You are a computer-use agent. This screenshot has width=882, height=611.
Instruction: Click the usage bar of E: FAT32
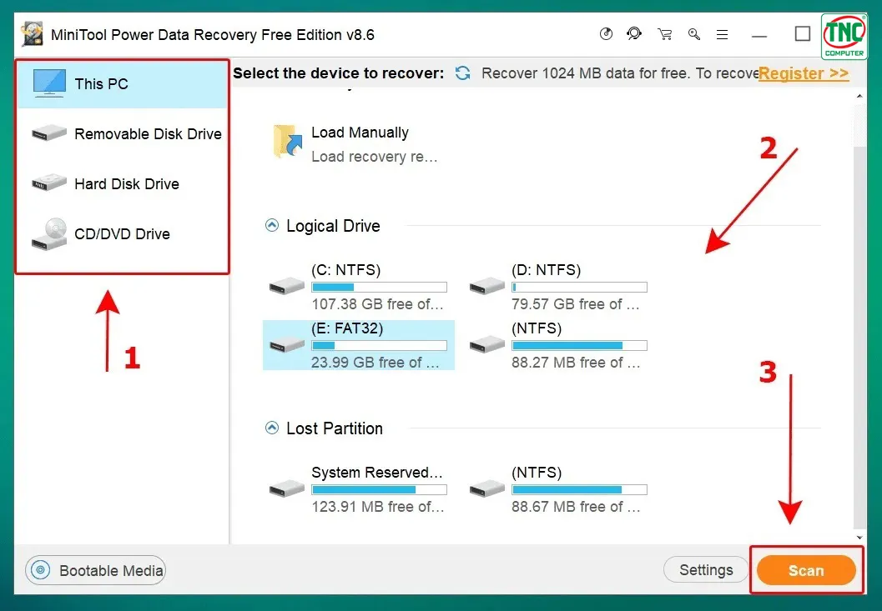click(379, 346)
